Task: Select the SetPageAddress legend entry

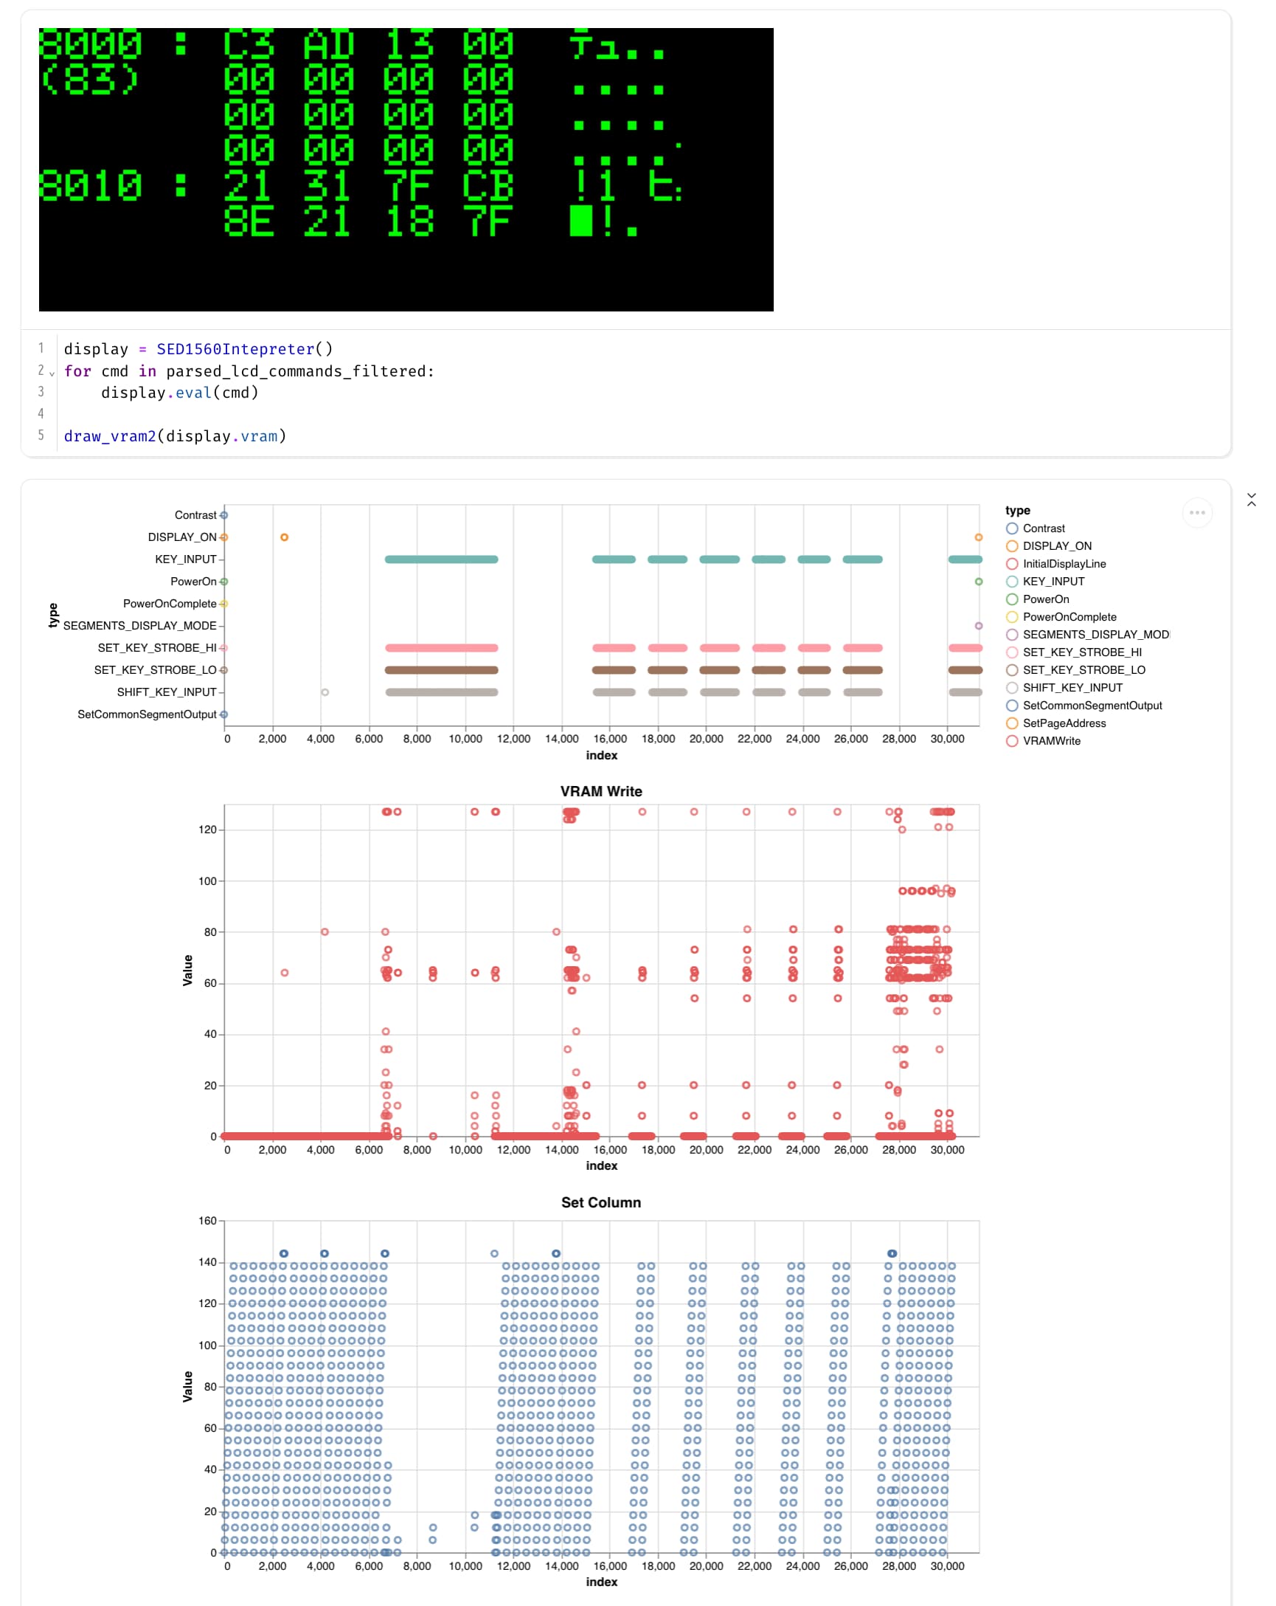Action: (x=1055, y=723)
